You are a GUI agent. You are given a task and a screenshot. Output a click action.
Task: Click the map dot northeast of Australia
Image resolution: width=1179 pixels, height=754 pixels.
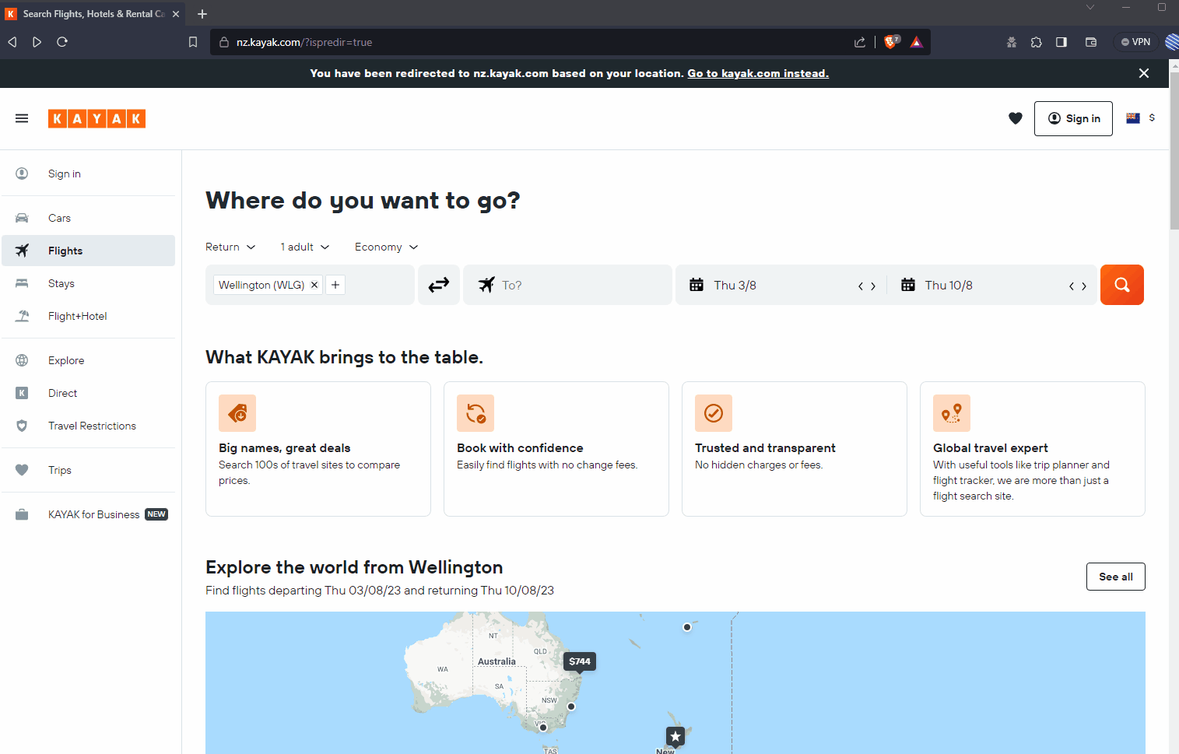(687, 627)
